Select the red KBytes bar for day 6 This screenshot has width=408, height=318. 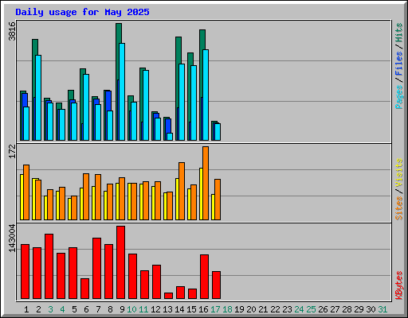[84, 289]
